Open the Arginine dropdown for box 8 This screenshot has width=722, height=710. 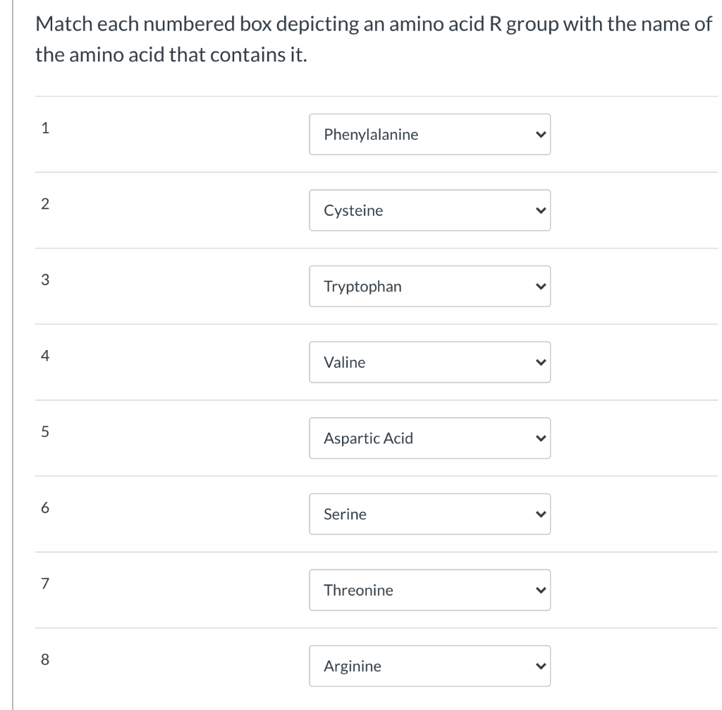click(429, 666)
